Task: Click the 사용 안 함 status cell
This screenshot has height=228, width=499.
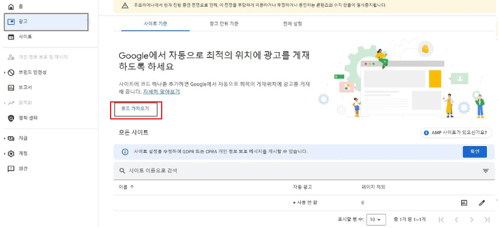Action: (305, 203)
